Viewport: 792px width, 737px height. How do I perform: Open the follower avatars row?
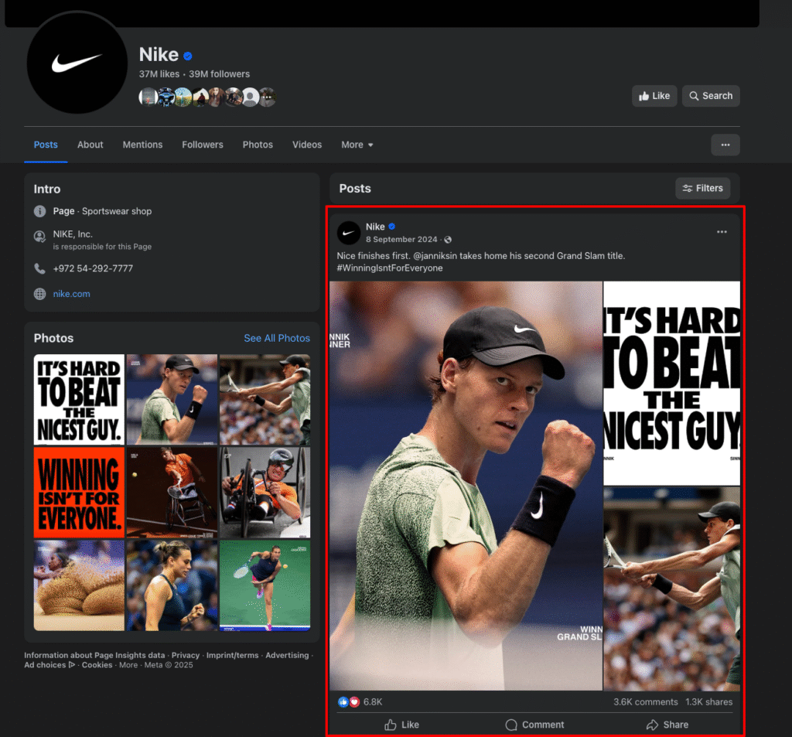tap(207, 97)
